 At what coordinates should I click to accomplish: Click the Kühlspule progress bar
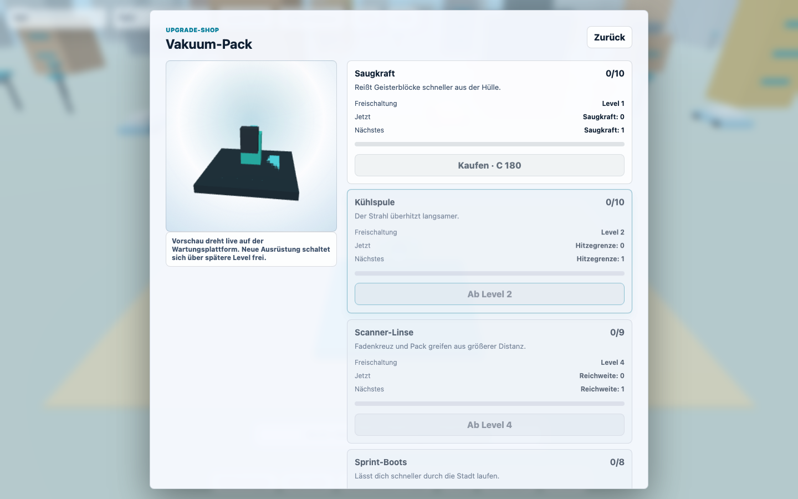click(x=489, y=273)
